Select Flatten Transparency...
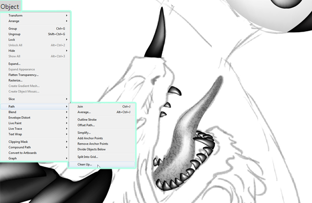 click(x=35, y=75)
